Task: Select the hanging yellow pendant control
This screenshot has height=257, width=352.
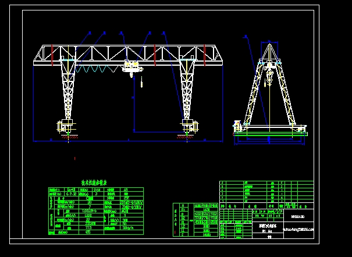Action: (141, 82)
